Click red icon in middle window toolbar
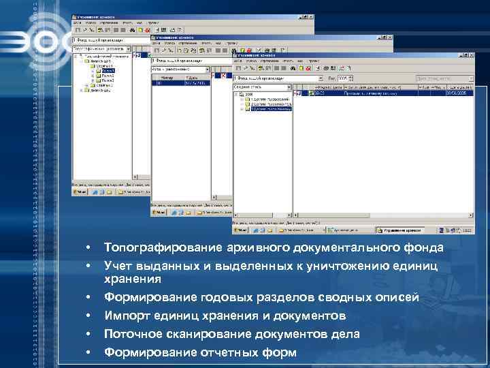The image size is (490, 368). point(249,50)
